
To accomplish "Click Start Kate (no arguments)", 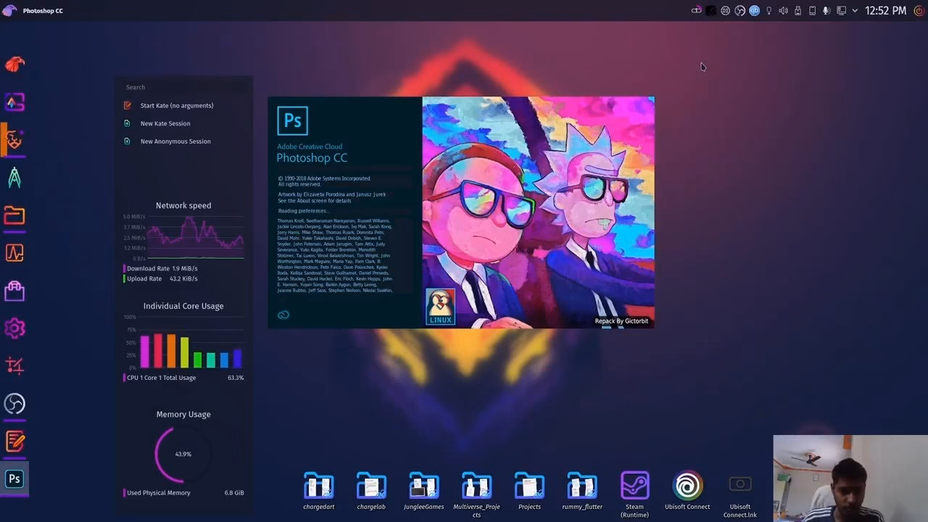I will (177, 105).
